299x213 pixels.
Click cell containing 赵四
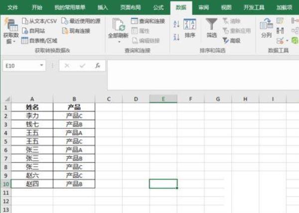(x=32, y=184)
